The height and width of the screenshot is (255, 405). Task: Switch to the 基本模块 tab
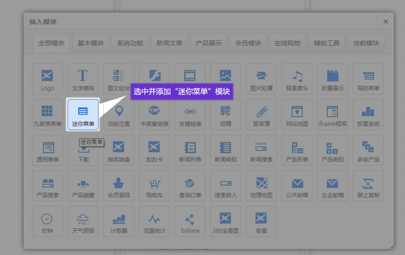coord(91,43)
